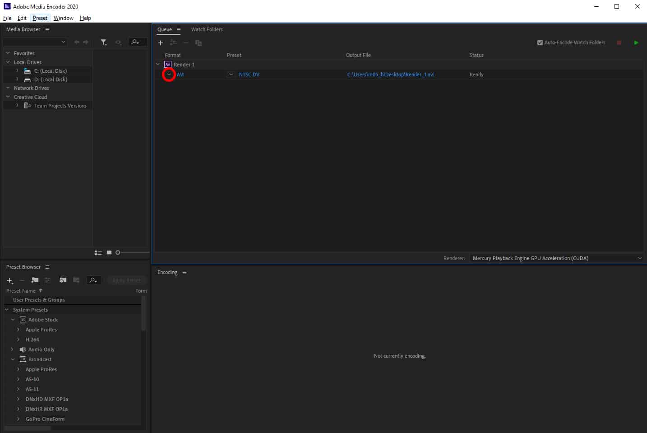
Task: Collapse the Broadcast preset group
Action: tap(13, 359)
